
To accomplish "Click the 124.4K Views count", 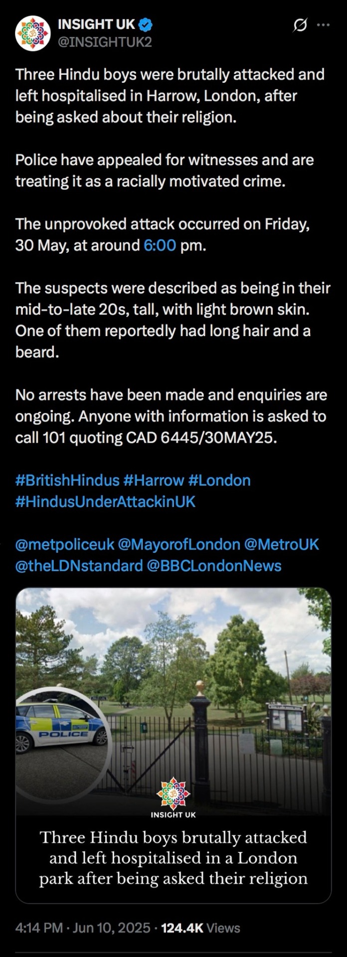I will pyautogui.click(x=200, y=928).
